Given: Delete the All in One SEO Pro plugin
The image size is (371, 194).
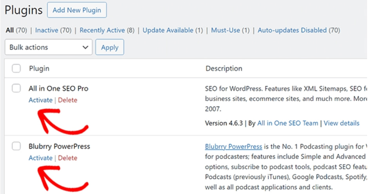Looking at the screenshot, I should (x=67, y=100).
